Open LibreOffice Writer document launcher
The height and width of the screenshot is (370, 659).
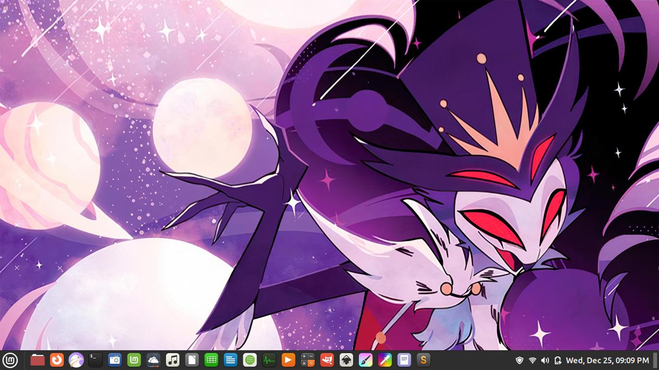231,360
